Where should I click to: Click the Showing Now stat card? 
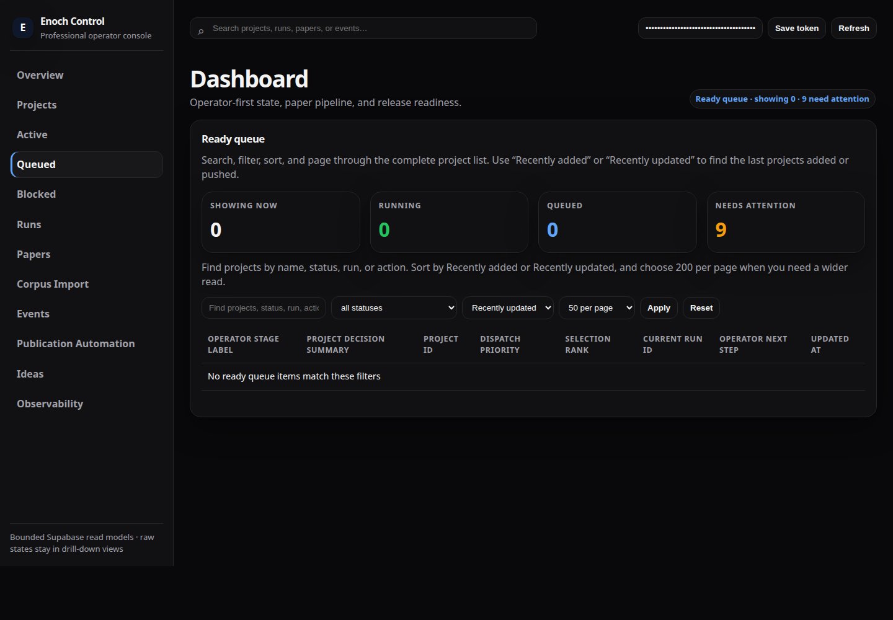pyautogui.click(x=281, y=222)
